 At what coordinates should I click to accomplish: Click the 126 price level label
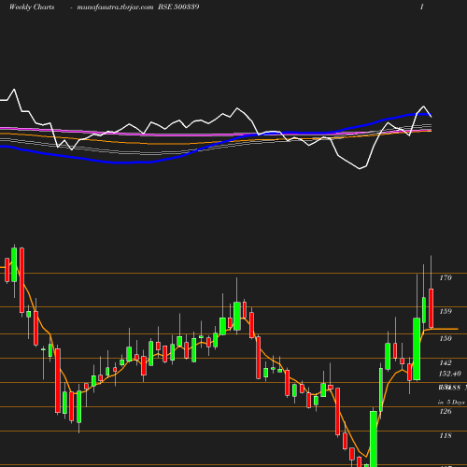(x=446, y=411)
